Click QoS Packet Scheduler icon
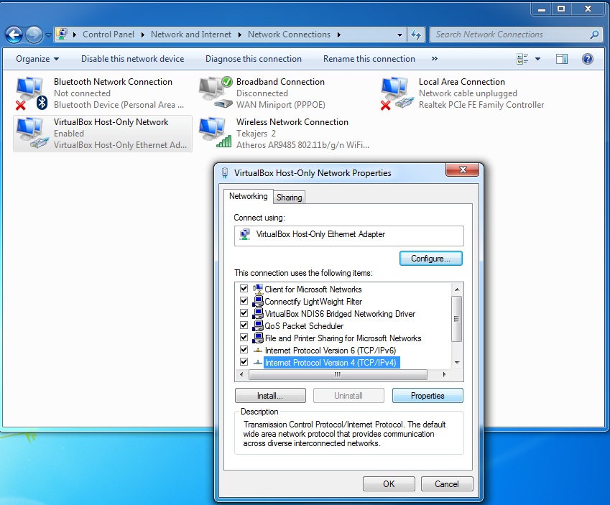 (x=257, y=325)
